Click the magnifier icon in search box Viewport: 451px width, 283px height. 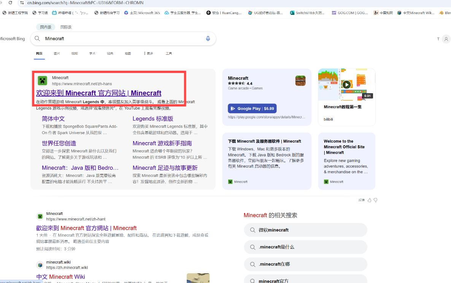click(x=37, y=38)
